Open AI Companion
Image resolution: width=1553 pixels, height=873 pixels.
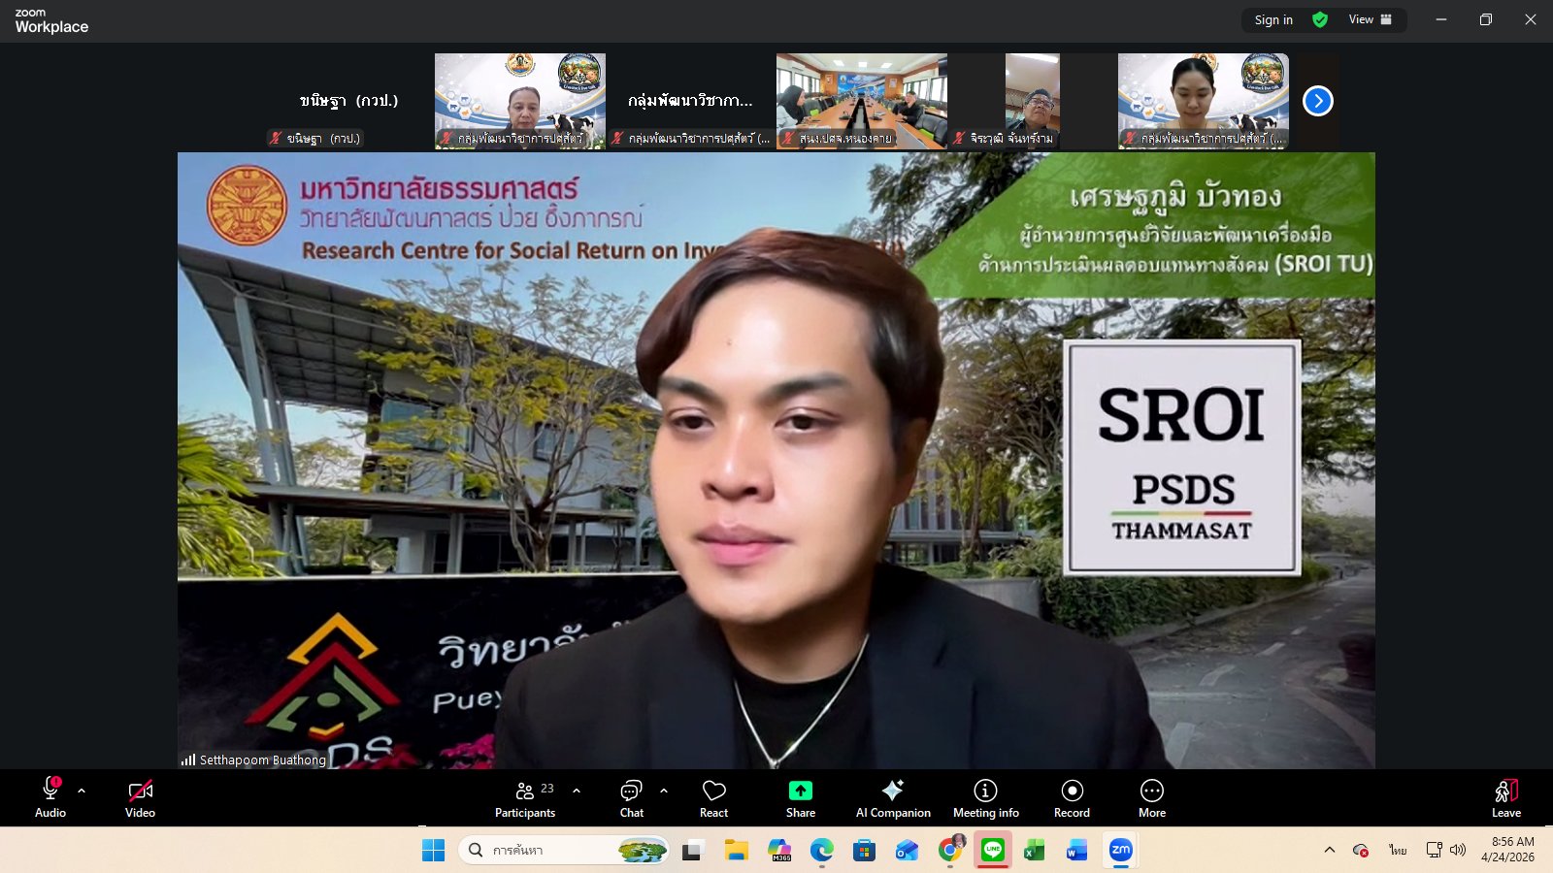pyautogui.click(x=892, y=798)
